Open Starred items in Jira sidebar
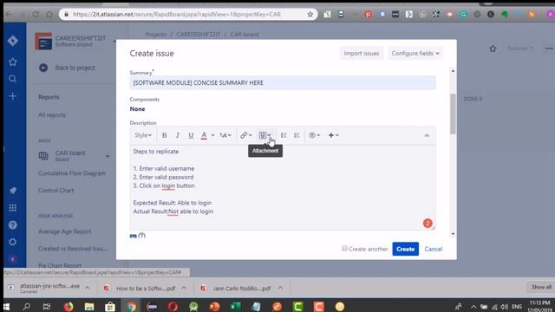 click(x=13, y=62)
